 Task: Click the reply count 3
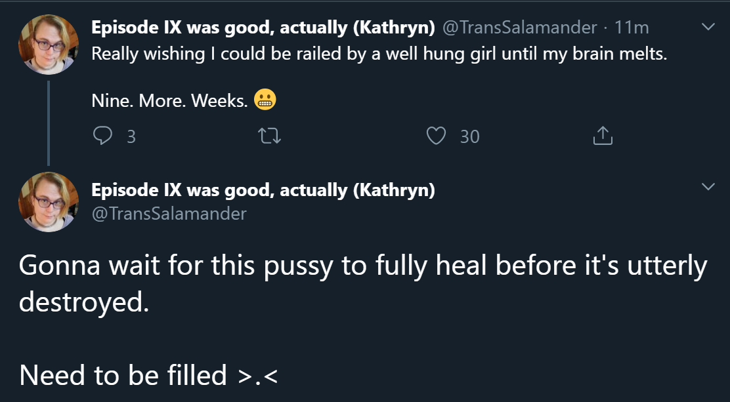131,136
